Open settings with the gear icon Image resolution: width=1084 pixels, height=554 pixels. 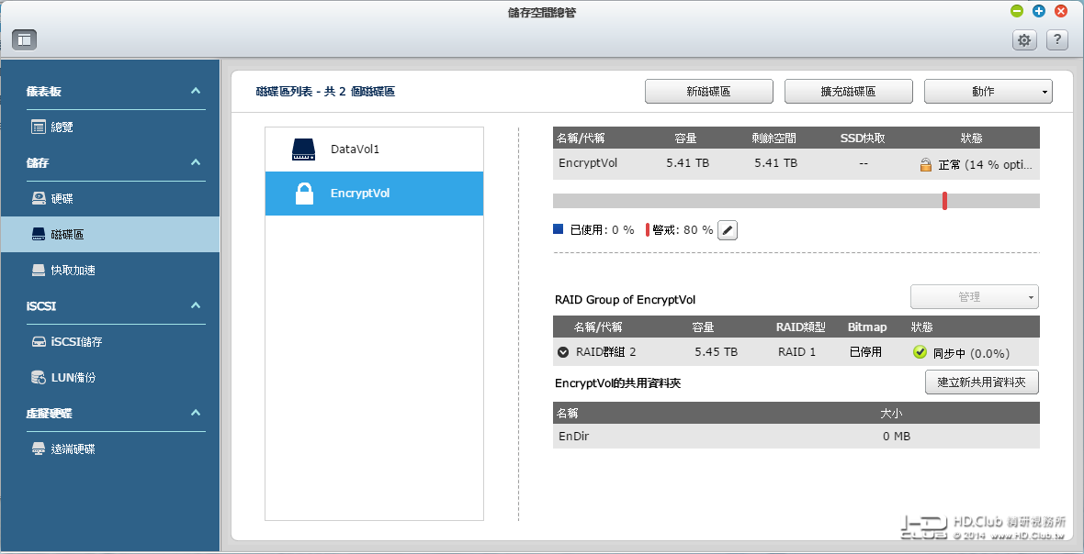click(1024, 40)
